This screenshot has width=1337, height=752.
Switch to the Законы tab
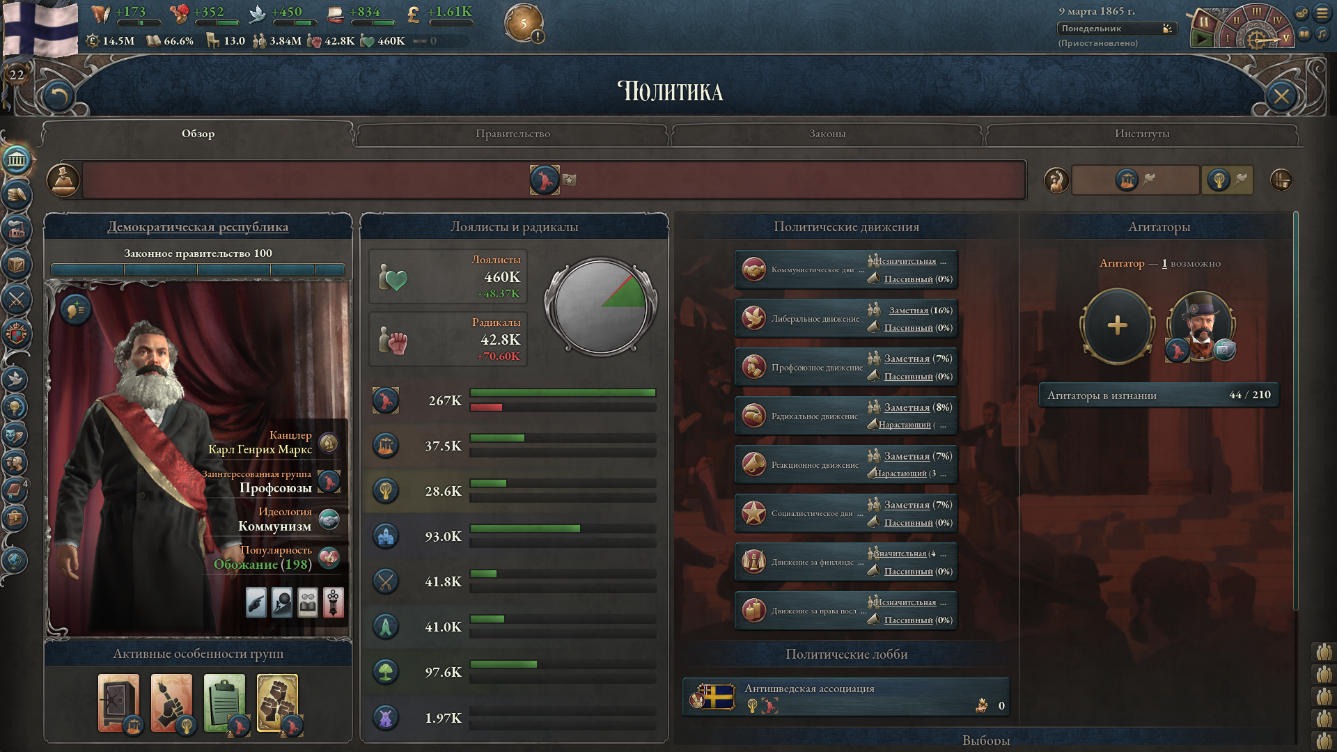pyautogui.click(x=827, y=134)
